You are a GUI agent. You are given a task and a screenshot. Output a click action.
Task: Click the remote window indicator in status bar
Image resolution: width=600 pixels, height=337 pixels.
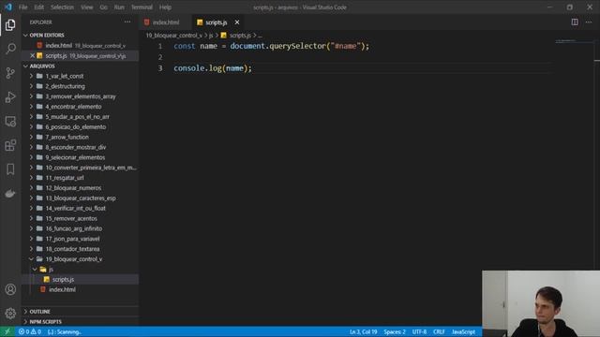[x=7, y=331]
